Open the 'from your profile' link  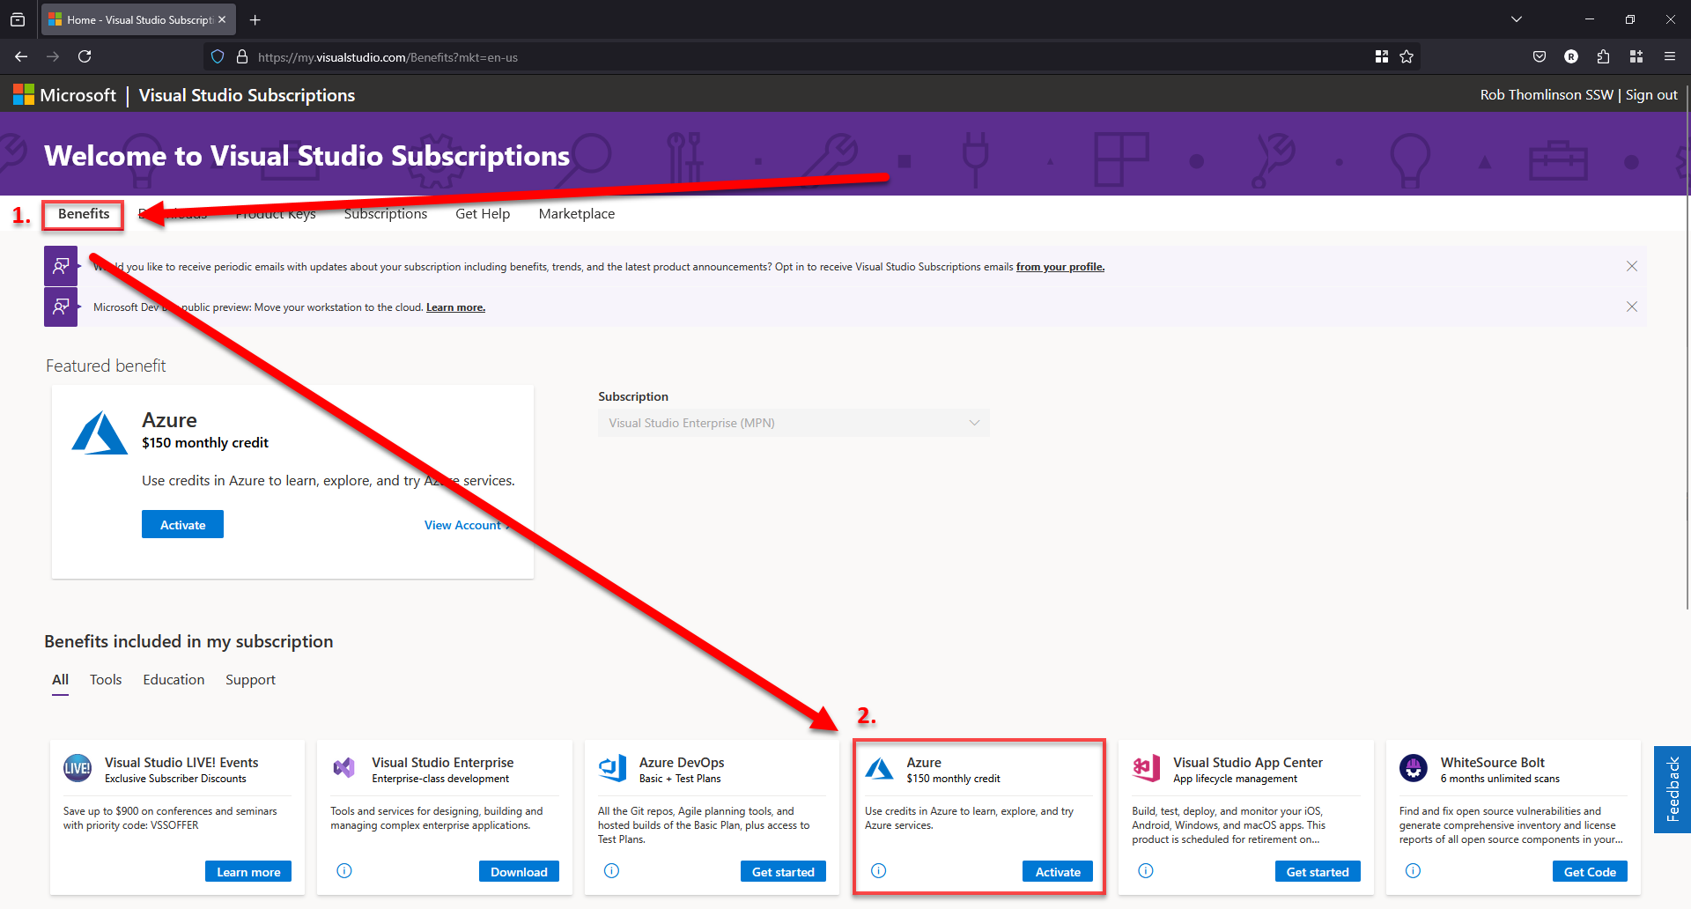click(1060, 267)
